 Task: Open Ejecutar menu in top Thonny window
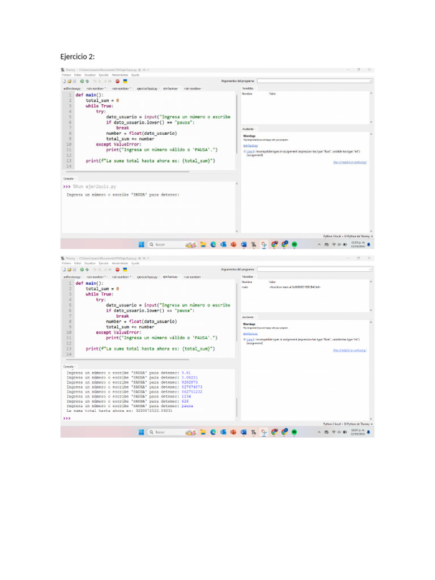point(104,75)
